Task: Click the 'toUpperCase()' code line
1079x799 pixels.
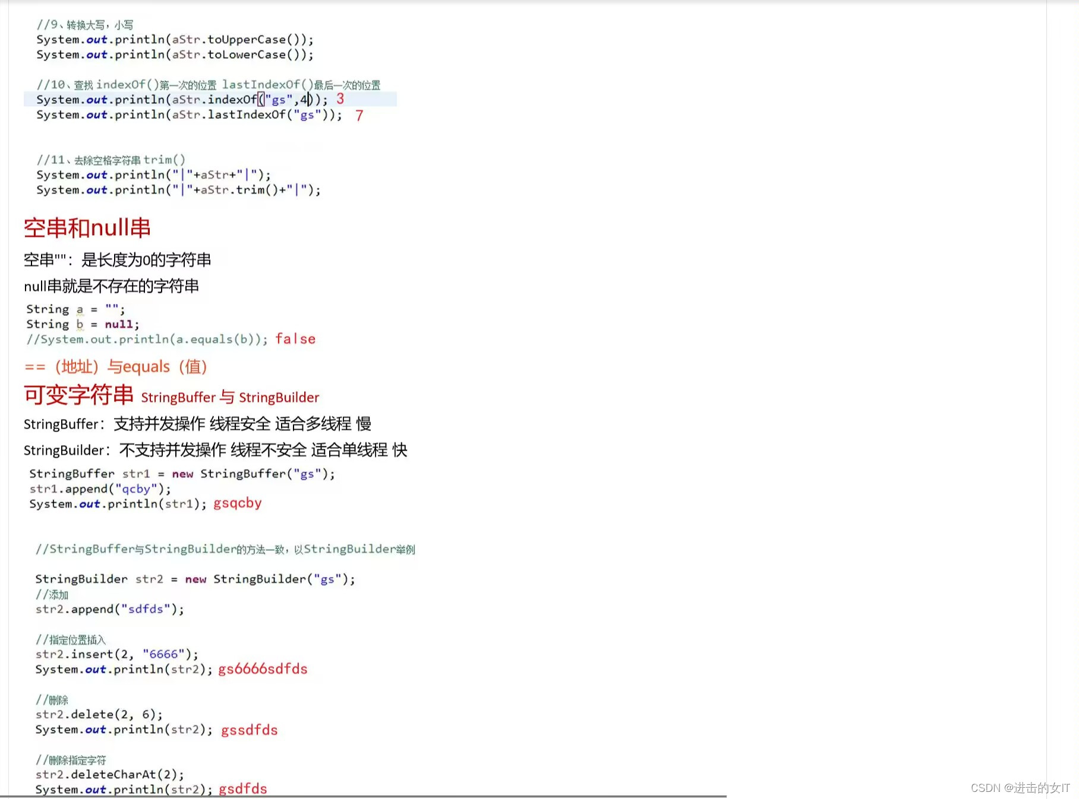Action: 175,40
